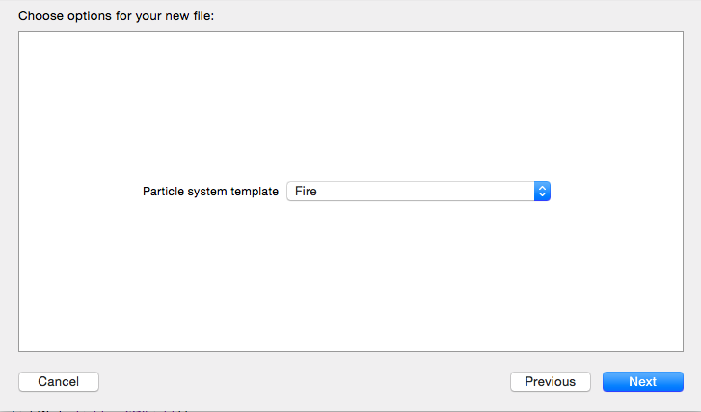Click the blue chevron icon beside Fire
701x412 pixels.
click(x=542, y=192)
